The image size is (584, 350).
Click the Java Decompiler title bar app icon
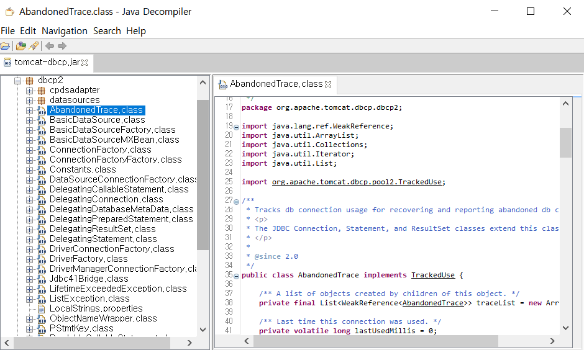coord(10,12)
